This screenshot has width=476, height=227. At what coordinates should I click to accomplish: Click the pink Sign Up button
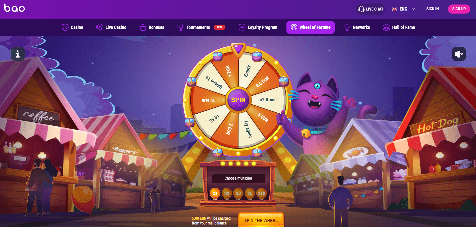[x=459, y=9]
